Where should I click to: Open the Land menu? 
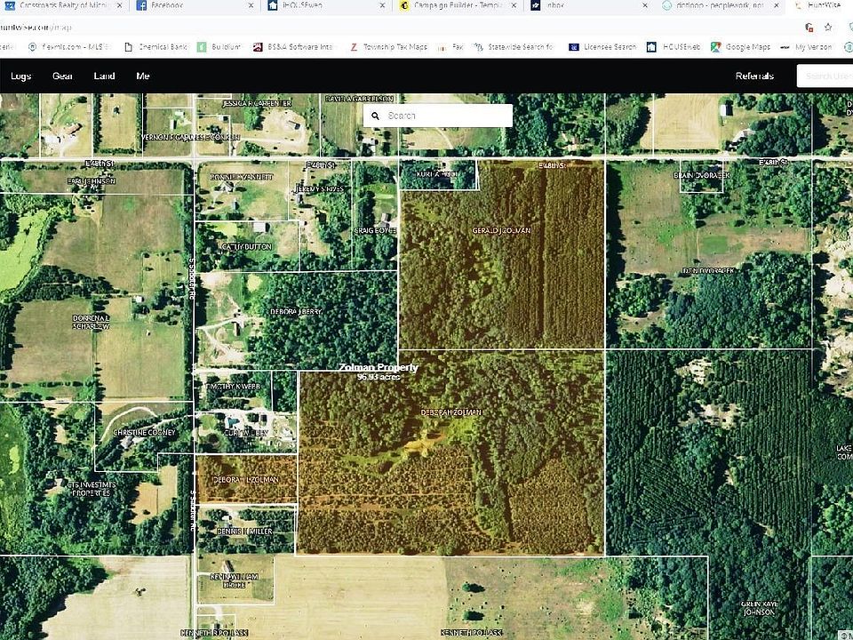pyautogui.click(x=104, y=76)
